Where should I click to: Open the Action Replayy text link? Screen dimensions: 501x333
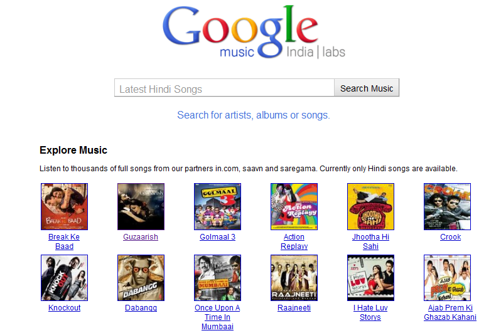point(294,241)
